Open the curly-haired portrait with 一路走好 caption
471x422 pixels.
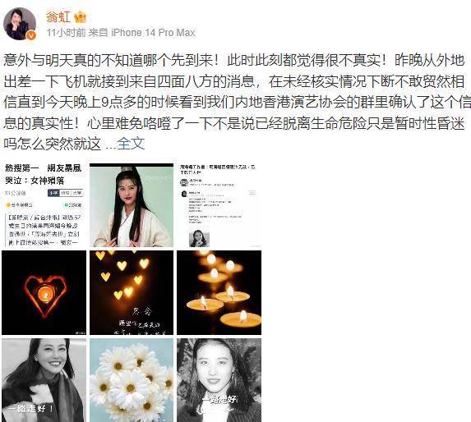[219, 380]
